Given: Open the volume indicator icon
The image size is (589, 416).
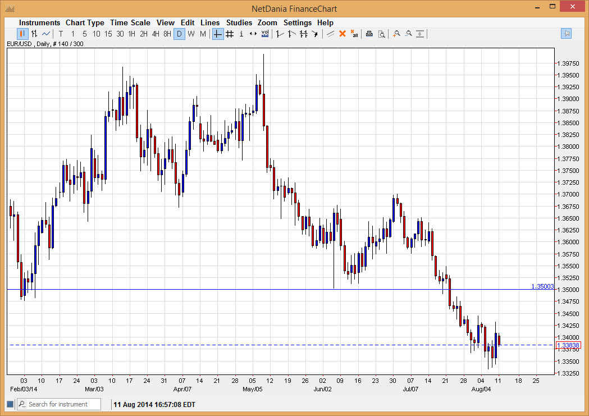Looking at the screenshot, I should click(x=264, y=34).
